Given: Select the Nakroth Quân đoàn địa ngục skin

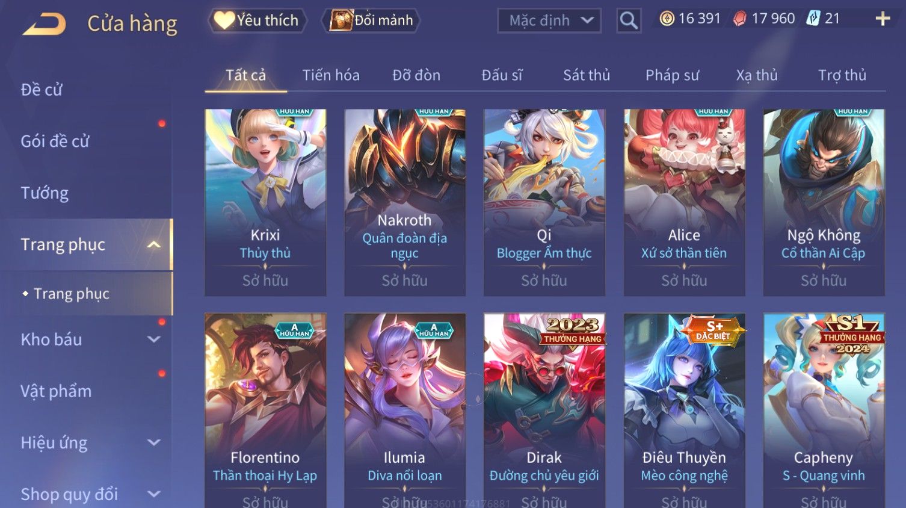Looking at the screenshot, I should pyautogui.click(x=405, y=202).
